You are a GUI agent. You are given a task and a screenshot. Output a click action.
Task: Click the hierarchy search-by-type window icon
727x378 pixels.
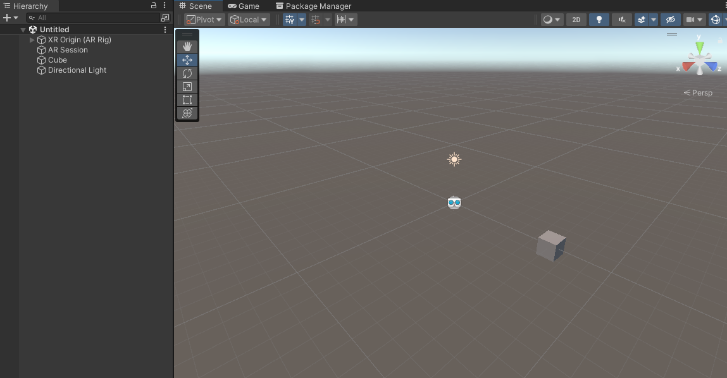coord(165,18)
